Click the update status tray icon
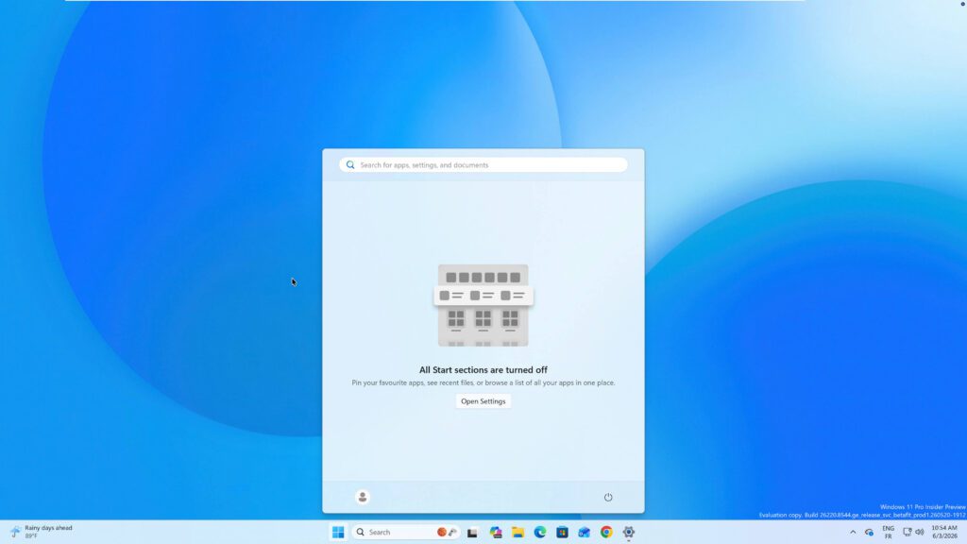The image size is (967, 544). [869, 533]
